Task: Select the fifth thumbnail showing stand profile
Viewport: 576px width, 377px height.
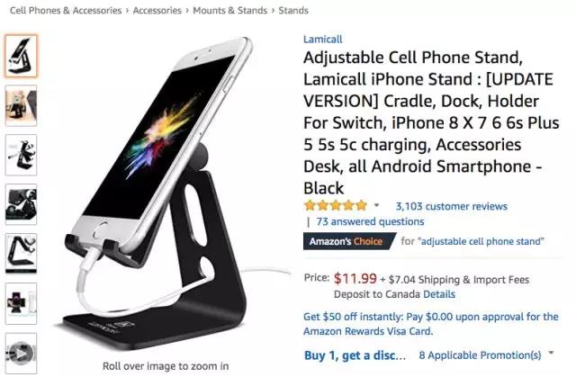Action: [x=21, y=254]
